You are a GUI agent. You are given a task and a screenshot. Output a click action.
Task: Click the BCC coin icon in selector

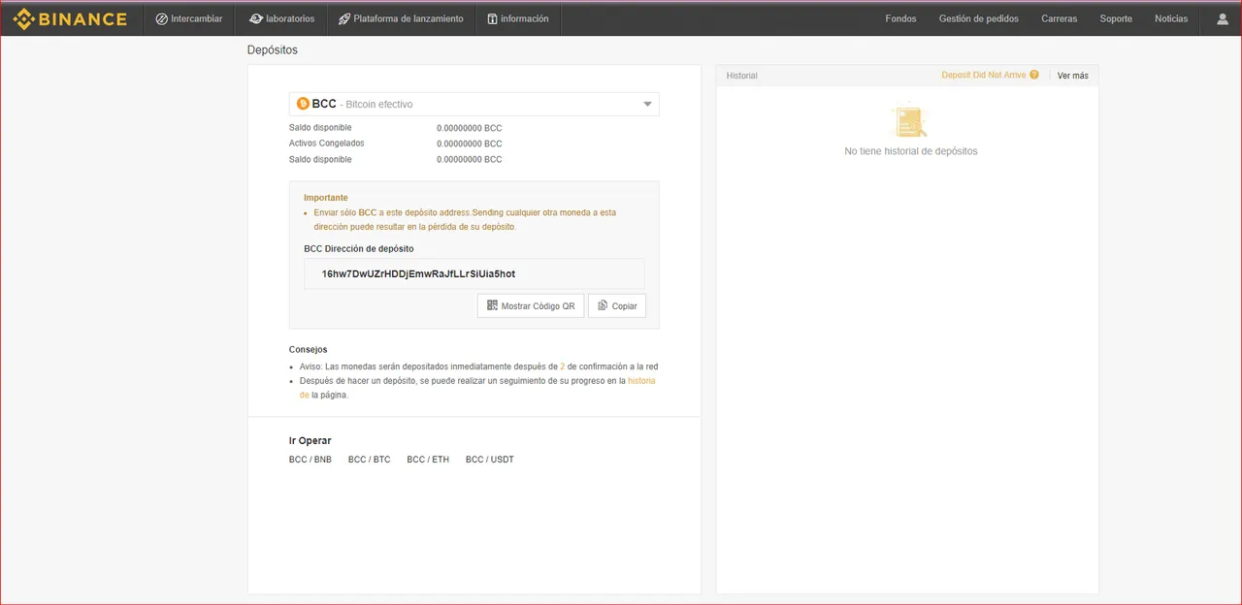point(303,104)
